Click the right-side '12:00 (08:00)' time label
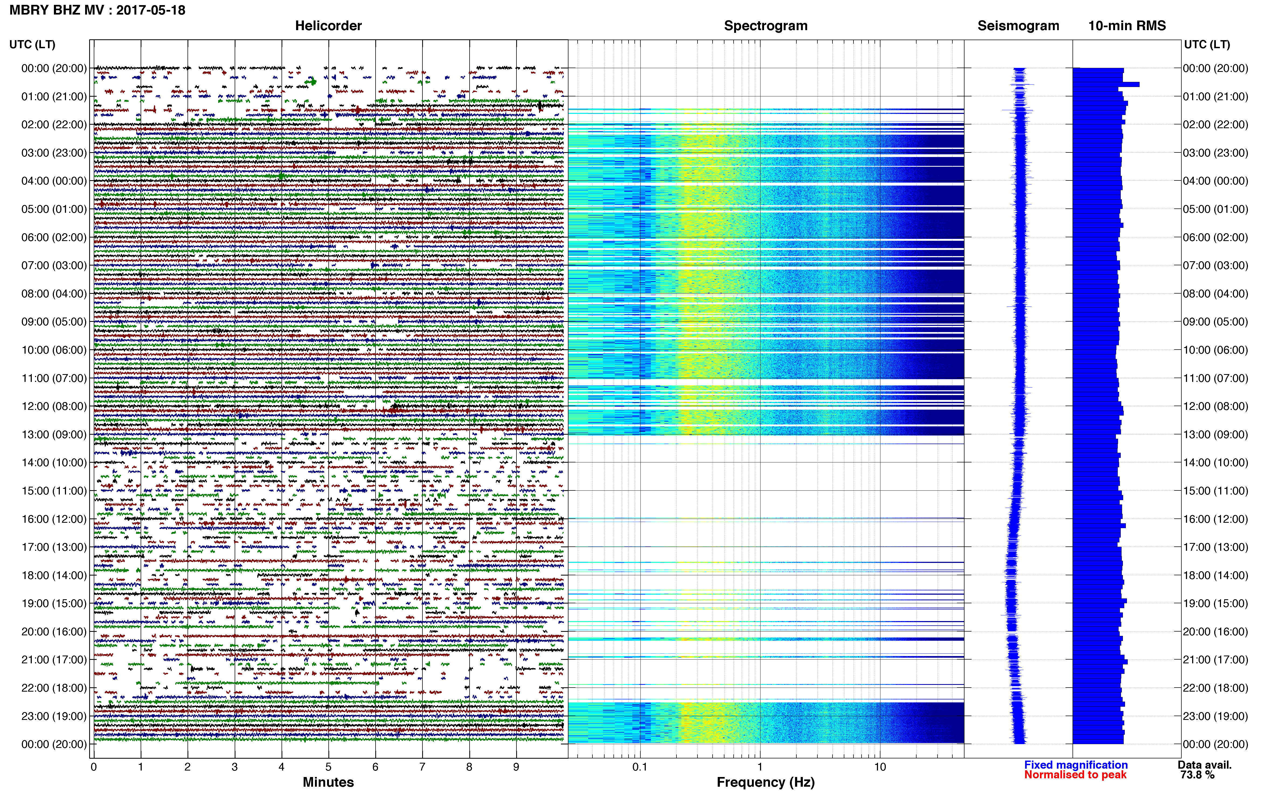Viewport: 1277px width, 798px height. (x=1215, y=406)
